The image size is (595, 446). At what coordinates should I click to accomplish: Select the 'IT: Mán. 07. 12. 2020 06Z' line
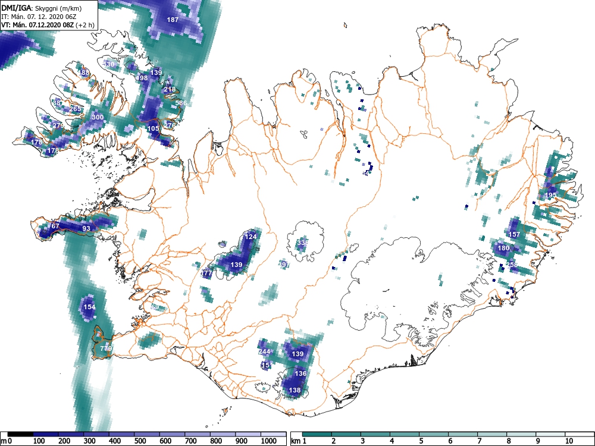click(x=39, y=17)
